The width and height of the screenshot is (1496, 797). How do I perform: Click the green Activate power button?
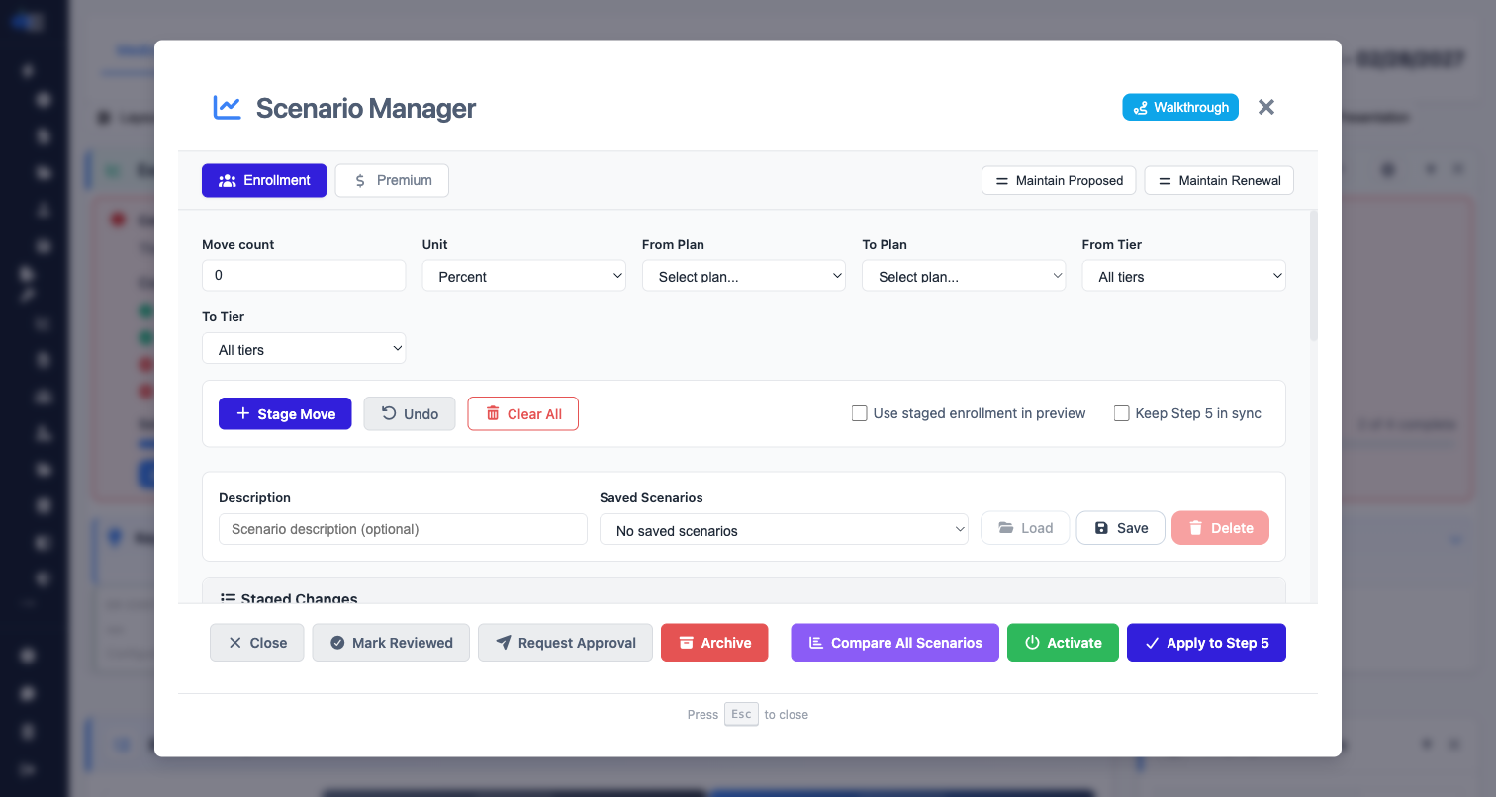tap(1063, 643)
